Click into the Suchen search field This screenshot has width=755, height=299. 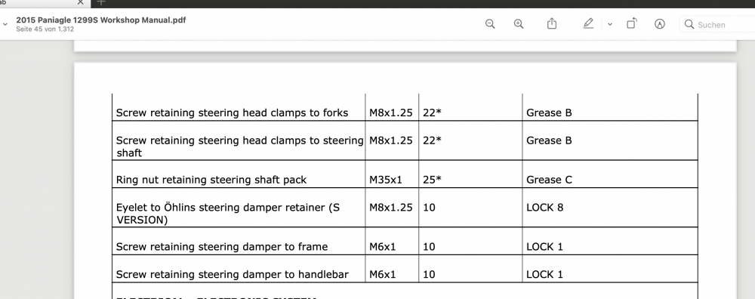click(x=720, y=25)
